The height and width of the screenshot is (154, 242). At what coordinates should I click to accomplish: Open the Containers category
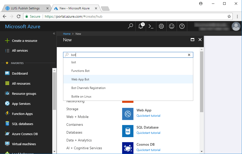pos(75,125)
